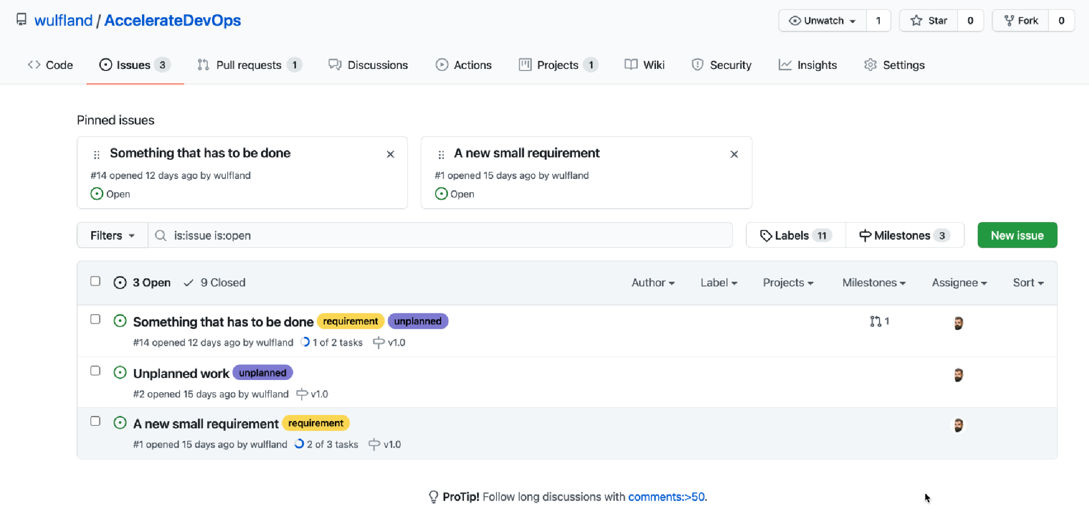Image resolution: width=1089 pixels, height=525 pixels.
Task: Open issue 'Unplanned work' title link
Action: click(181, 373)
